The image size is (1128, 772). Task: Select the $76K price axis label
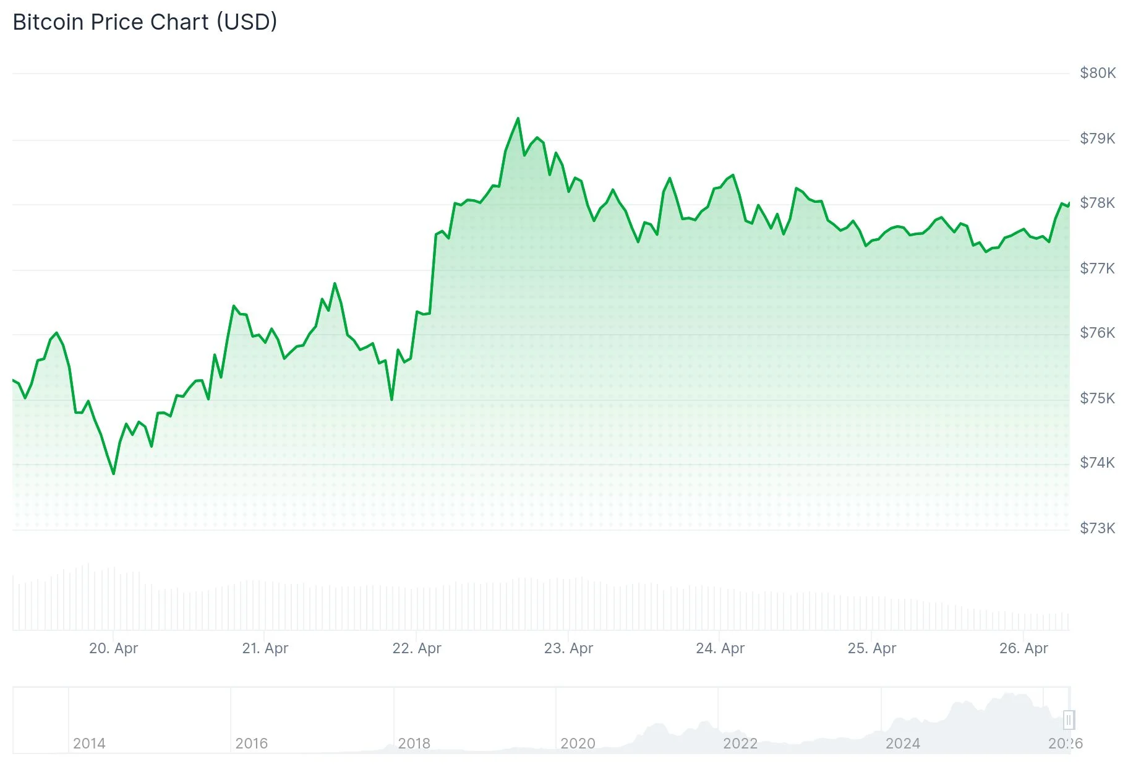pyautogui.click(x=1098, y=333)
